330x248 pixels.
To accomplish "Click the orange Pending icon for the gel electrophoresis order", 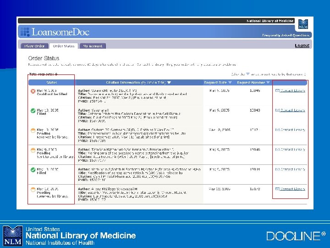I will 33,130.
